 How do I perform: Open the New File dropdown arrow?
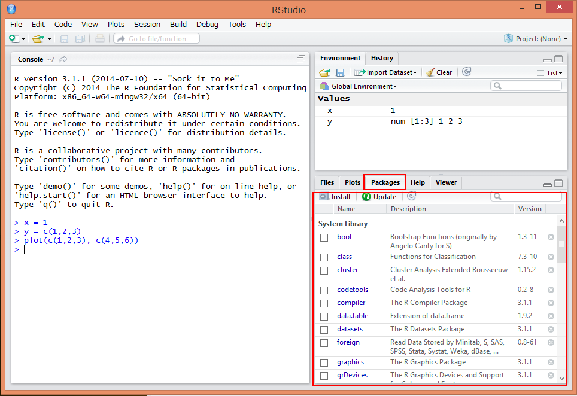coord(23,39)
